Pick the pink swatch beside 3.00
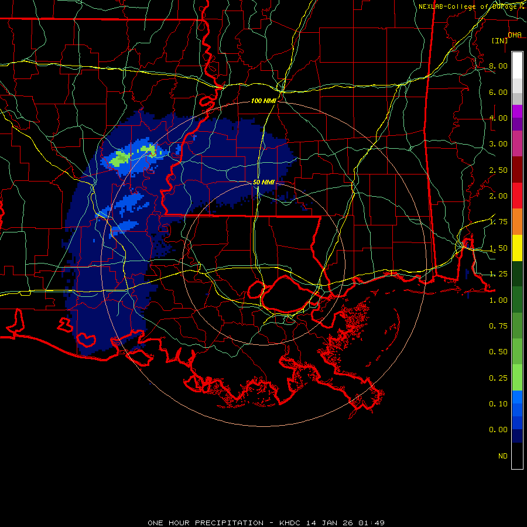 (x=517, y=143)
